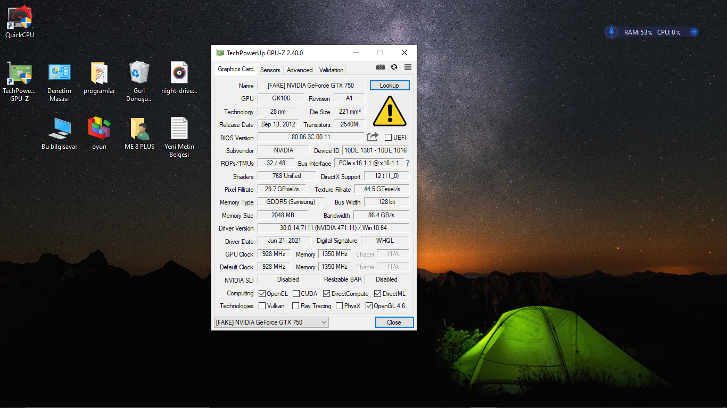Click the Release Date value Sep 13, 2012
This screenshot has width=727, height=408.
click(278, 124)
